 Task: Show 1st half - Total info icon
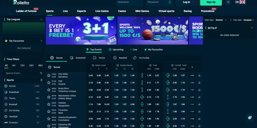[172, 65]
